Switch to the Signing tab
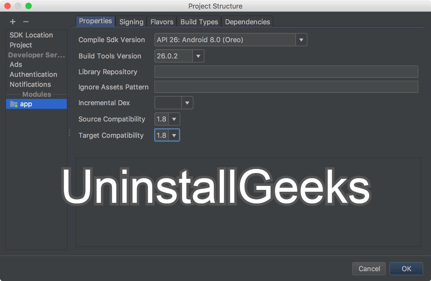The width and height of the screenshot is (431, 281). coord(131,22)
